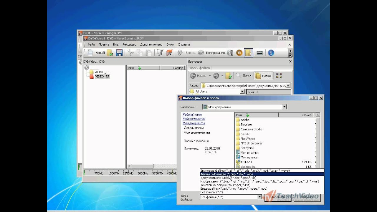Open an existing compilation via folder icon

coord(110,53)
